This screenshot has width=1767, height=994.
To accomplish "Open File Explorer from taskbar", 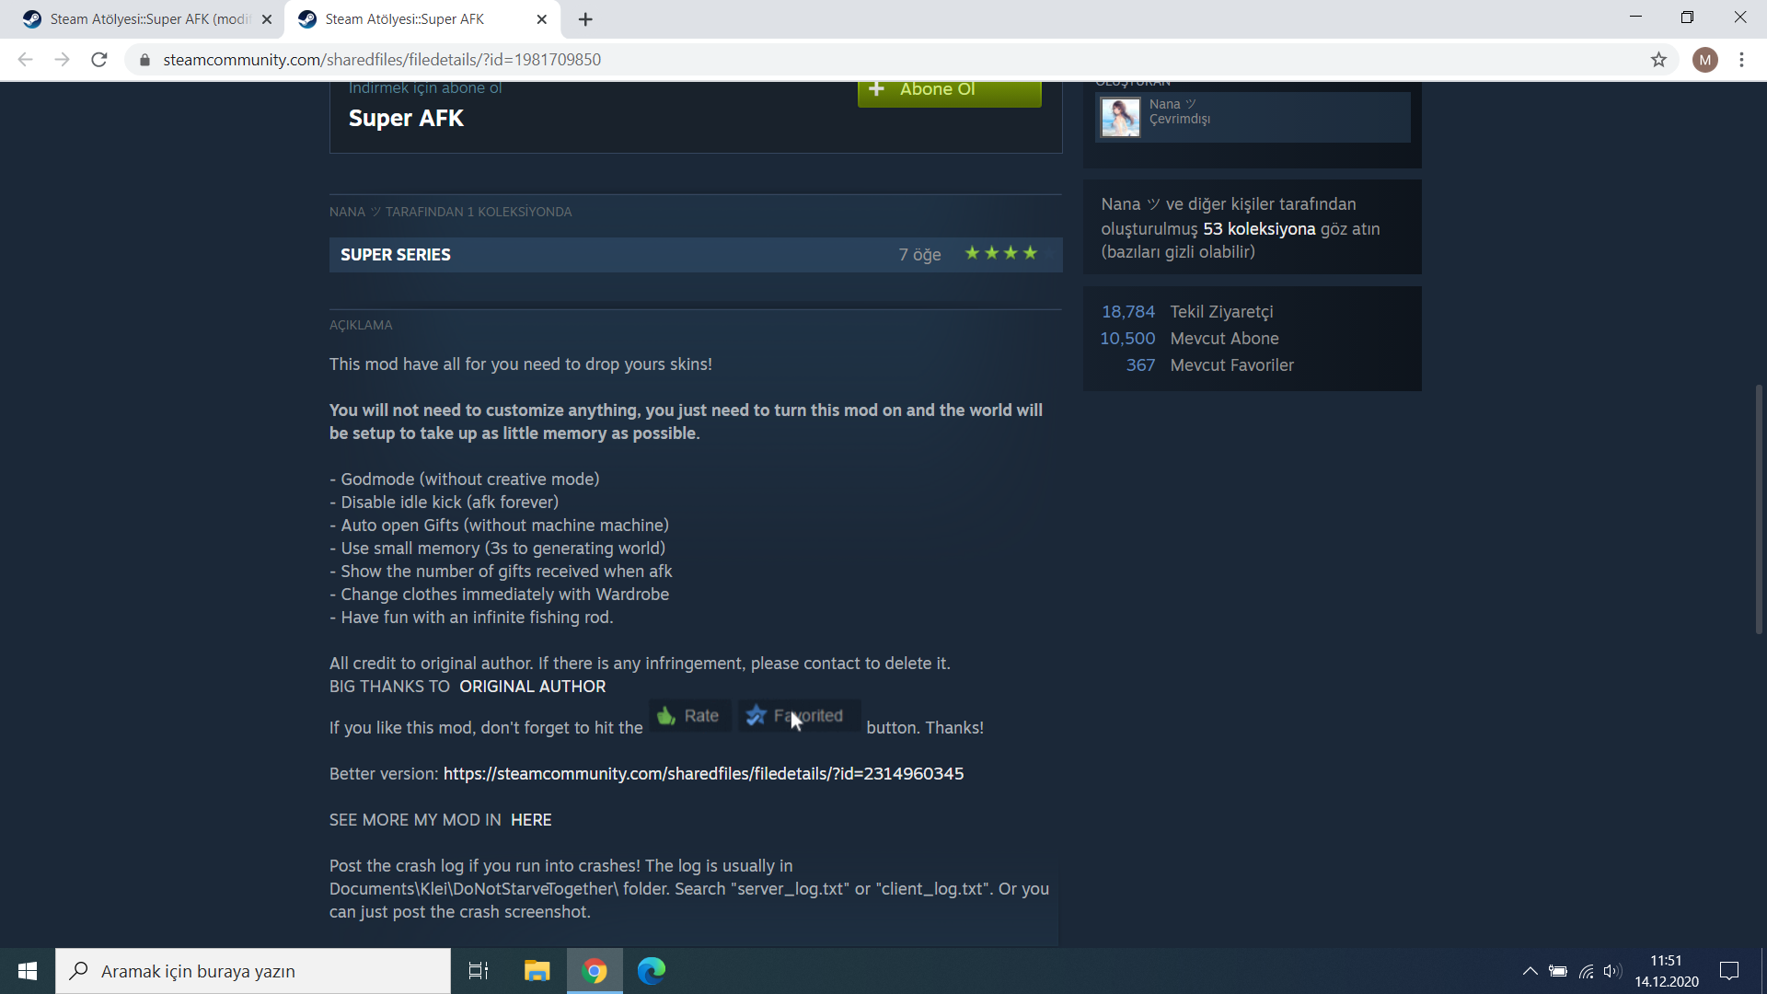I will (x=537, y=971).
